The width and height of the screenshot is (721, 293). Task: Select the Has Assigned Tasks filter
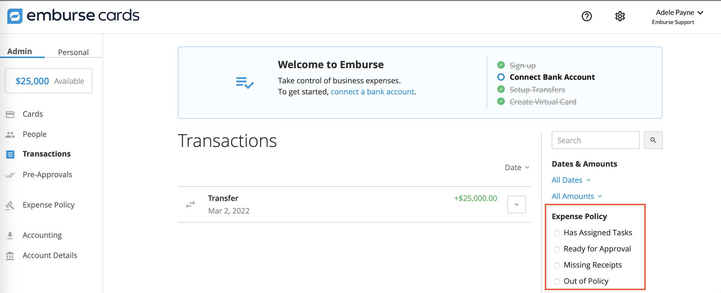pyautogui.click(x=557, y=233)
